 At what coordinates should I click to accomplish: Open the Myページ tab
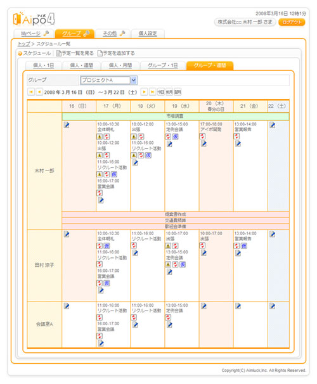tap(34, 34)
